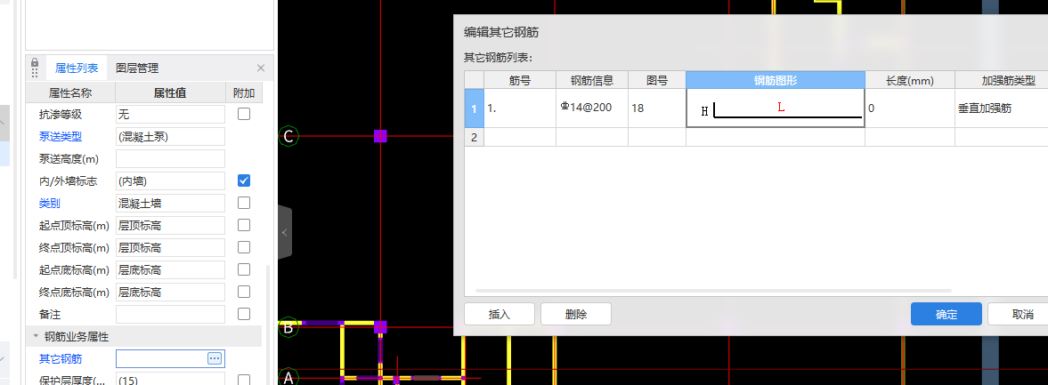Image resolution: width=1048 pixels, height=385 pixels.
Task: Select the 类别 property link
Action: (x=50, y=203)
